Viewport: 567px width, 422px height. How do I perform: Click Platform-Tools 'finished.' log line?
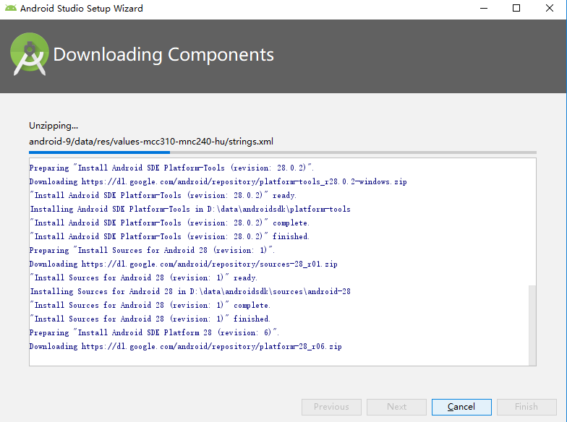[x=169, y=236]
